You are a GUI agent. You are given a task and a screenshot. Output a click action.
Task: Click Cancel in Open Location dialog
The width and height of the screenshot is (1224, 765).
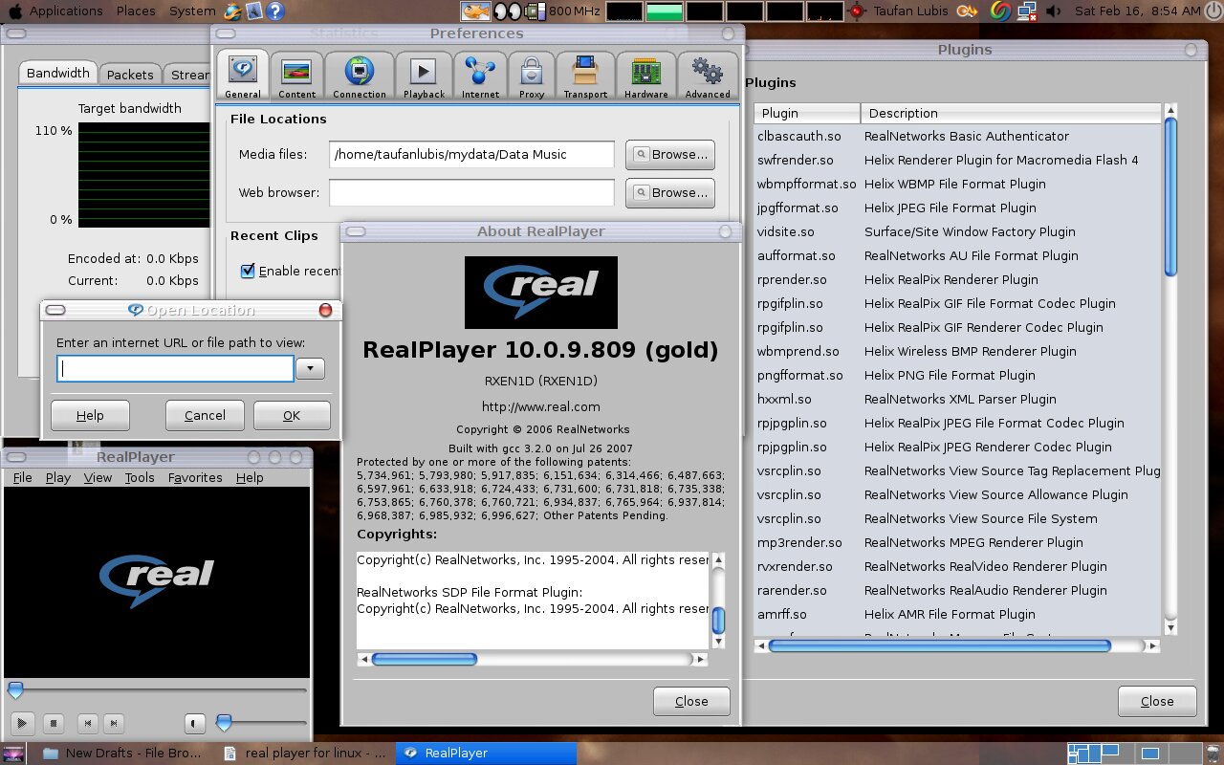click(x=205, y=415)
